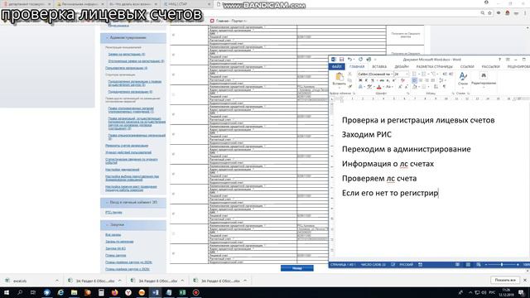Image resolution: width=530 pixels, height=298 pixels.
Task: Open Журнал действий пользователей link
Action: point(128,152)
